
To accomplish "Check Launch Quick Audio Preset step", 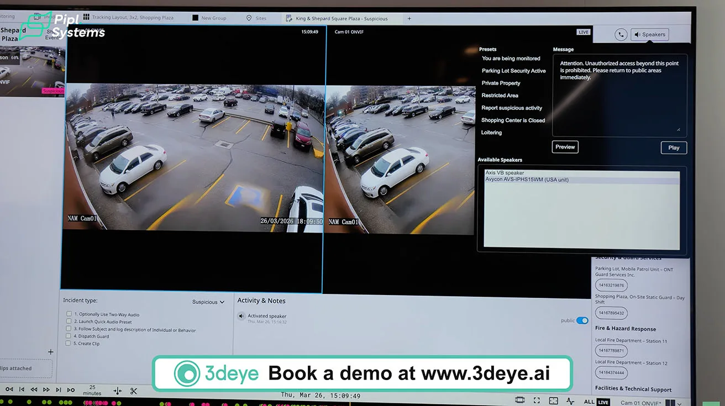I will coord(69,321).
